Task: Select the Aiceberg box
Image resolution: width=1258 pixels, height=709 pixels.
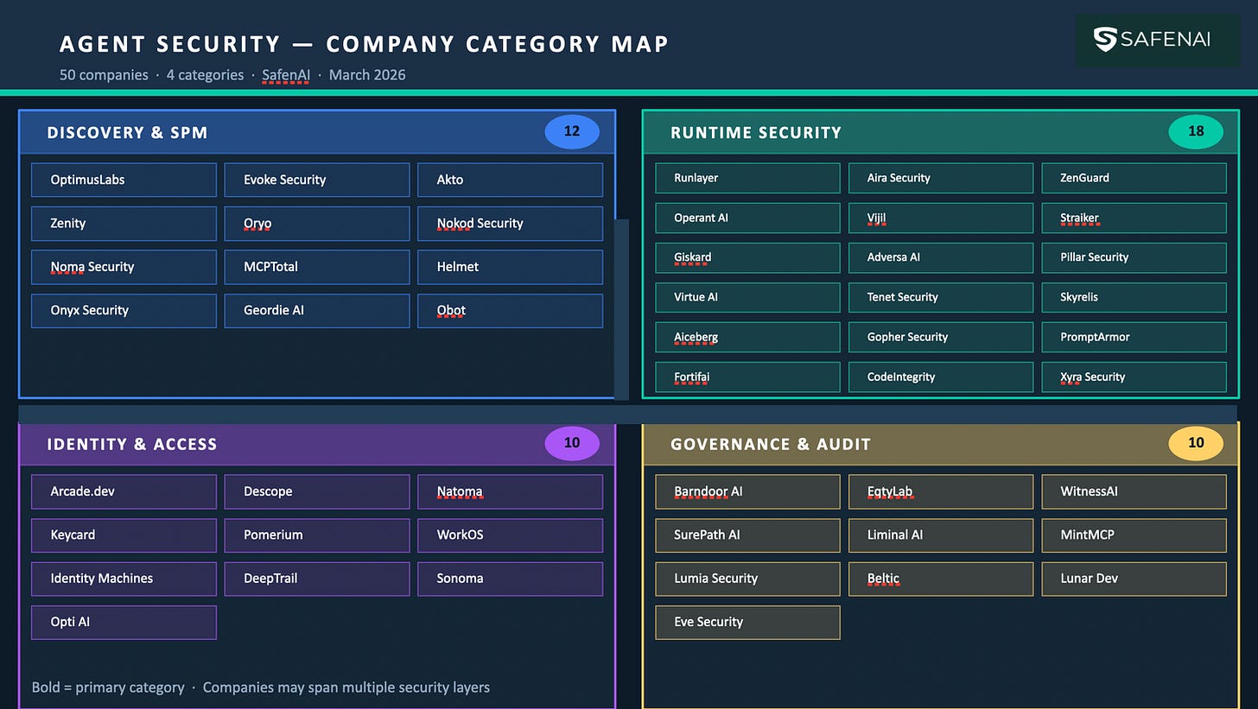Action: (747, 337)
